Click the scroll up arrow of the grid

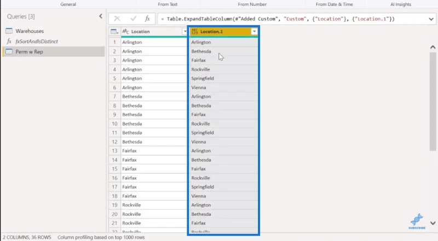tap(433, 47)
